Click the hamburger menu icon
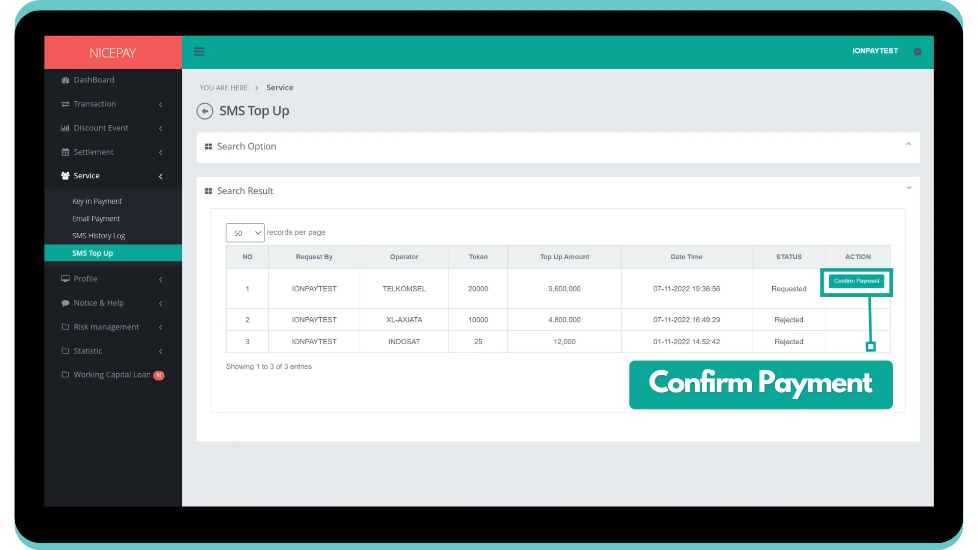Image resolution: width=978 pixels, height=550 pixels. [199, 51]
